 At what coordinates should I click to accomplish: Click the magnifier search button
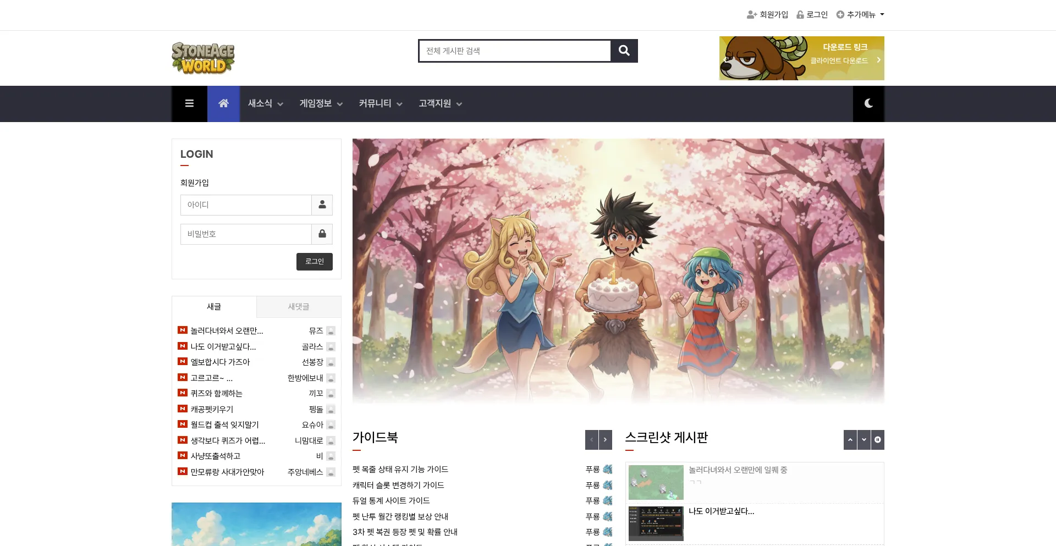(624, 51)
